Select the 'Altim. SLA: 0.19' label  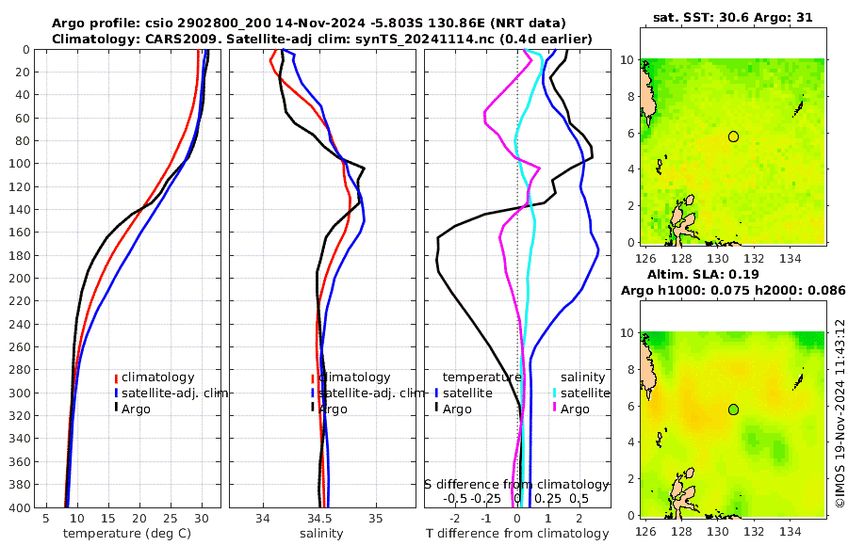pyautogui.click(x=703, y=274)
